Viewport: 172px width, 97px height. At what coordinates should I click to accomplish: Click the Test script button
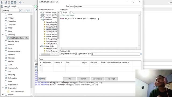(111, 79)
